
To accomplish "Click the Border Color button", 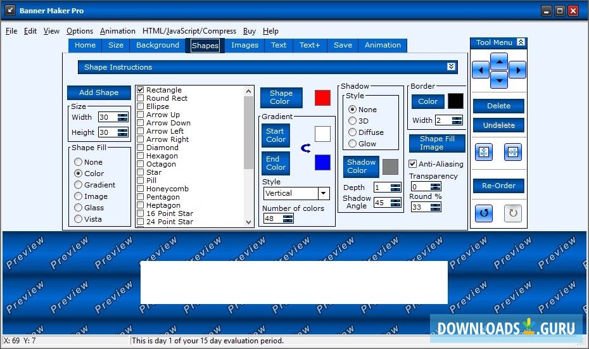I will (x=428, y=101).
